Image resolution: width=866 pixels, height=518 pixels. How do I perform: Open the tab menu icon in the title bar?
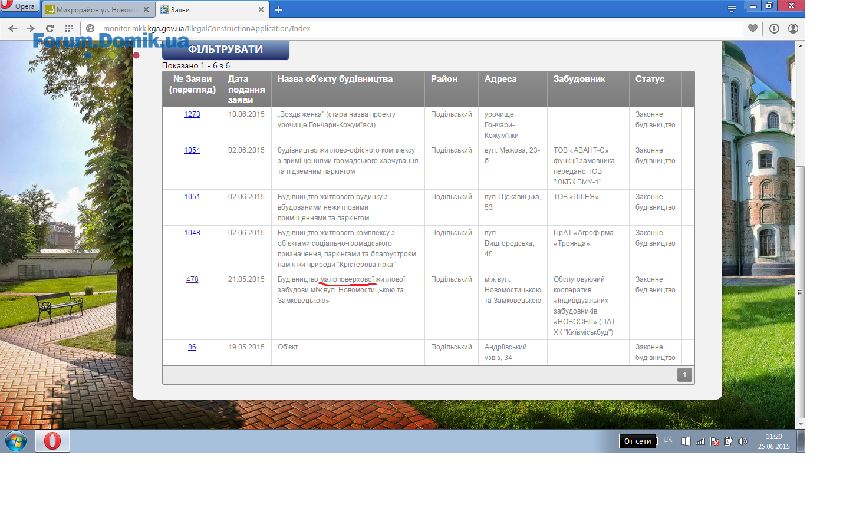[732, 9]
